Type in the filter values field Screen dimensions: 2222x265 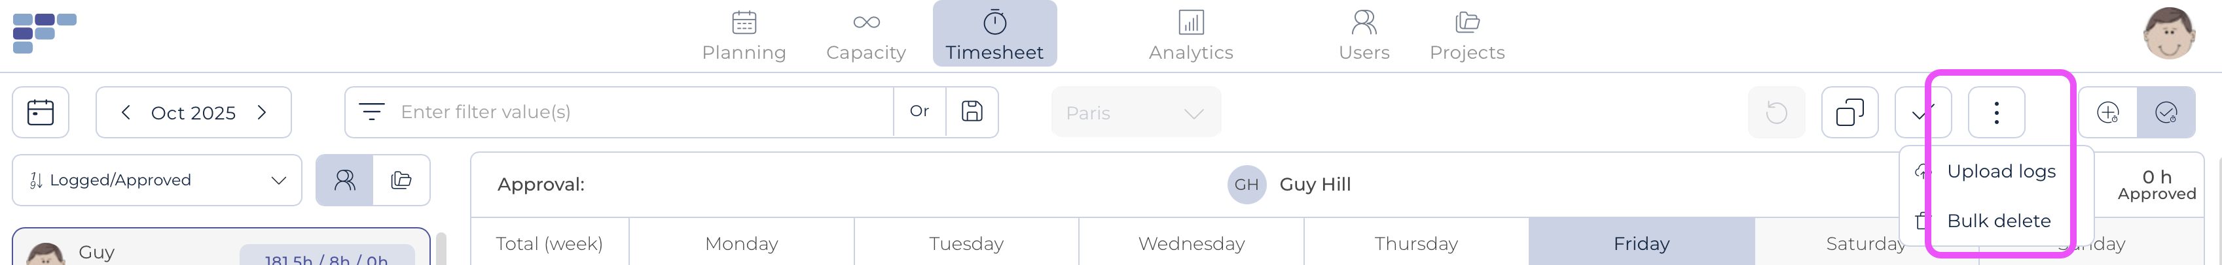click(638, 112)
